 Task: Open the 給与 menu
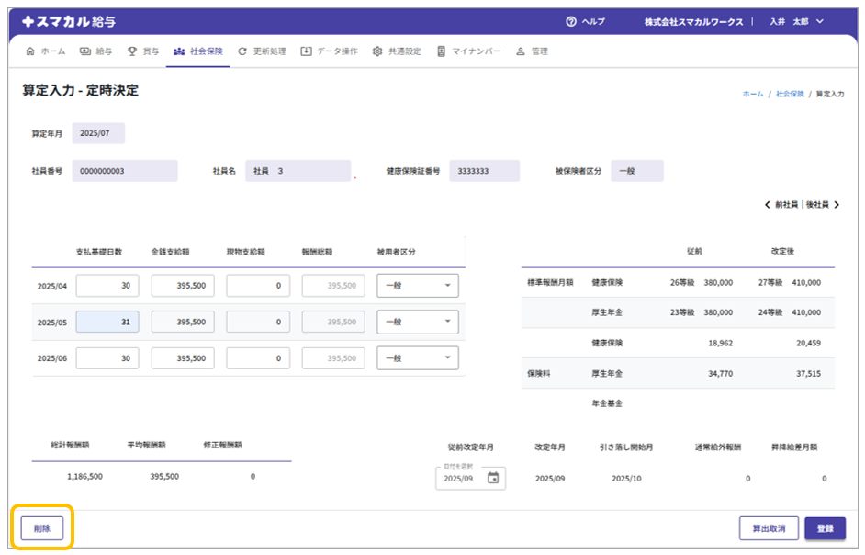(96, 51)
